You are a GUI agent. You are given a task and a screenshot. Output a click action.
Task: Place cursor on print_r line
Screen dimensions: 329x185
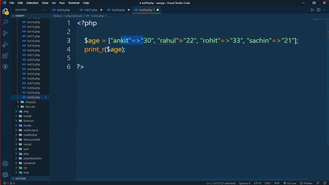click(105, 49)
